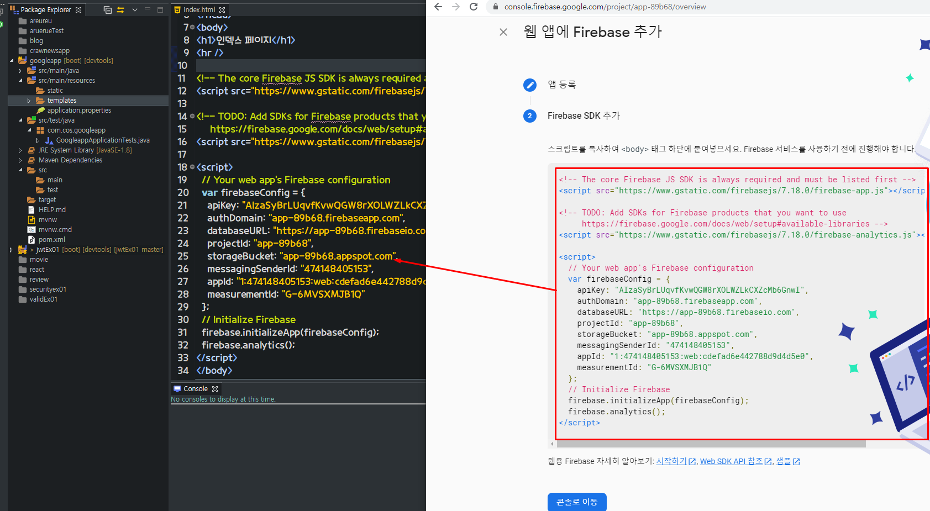Select the areureu project folder
The height and width of the screenshot is (511, 930).
point(40,21)
